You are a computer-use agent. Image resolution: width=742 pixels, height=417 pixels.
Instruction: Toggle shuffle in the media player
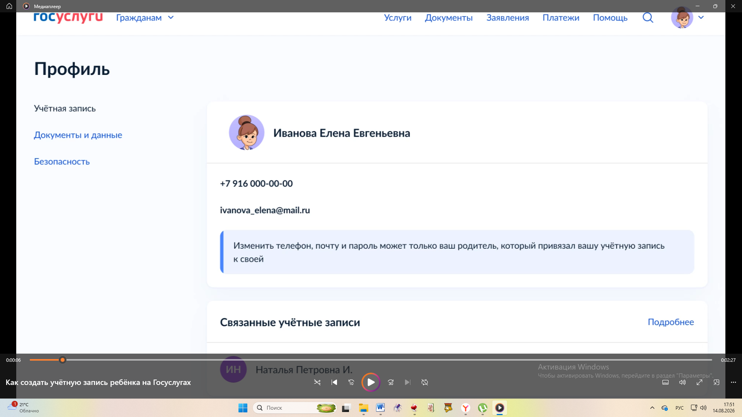click(x=317, y=382)
